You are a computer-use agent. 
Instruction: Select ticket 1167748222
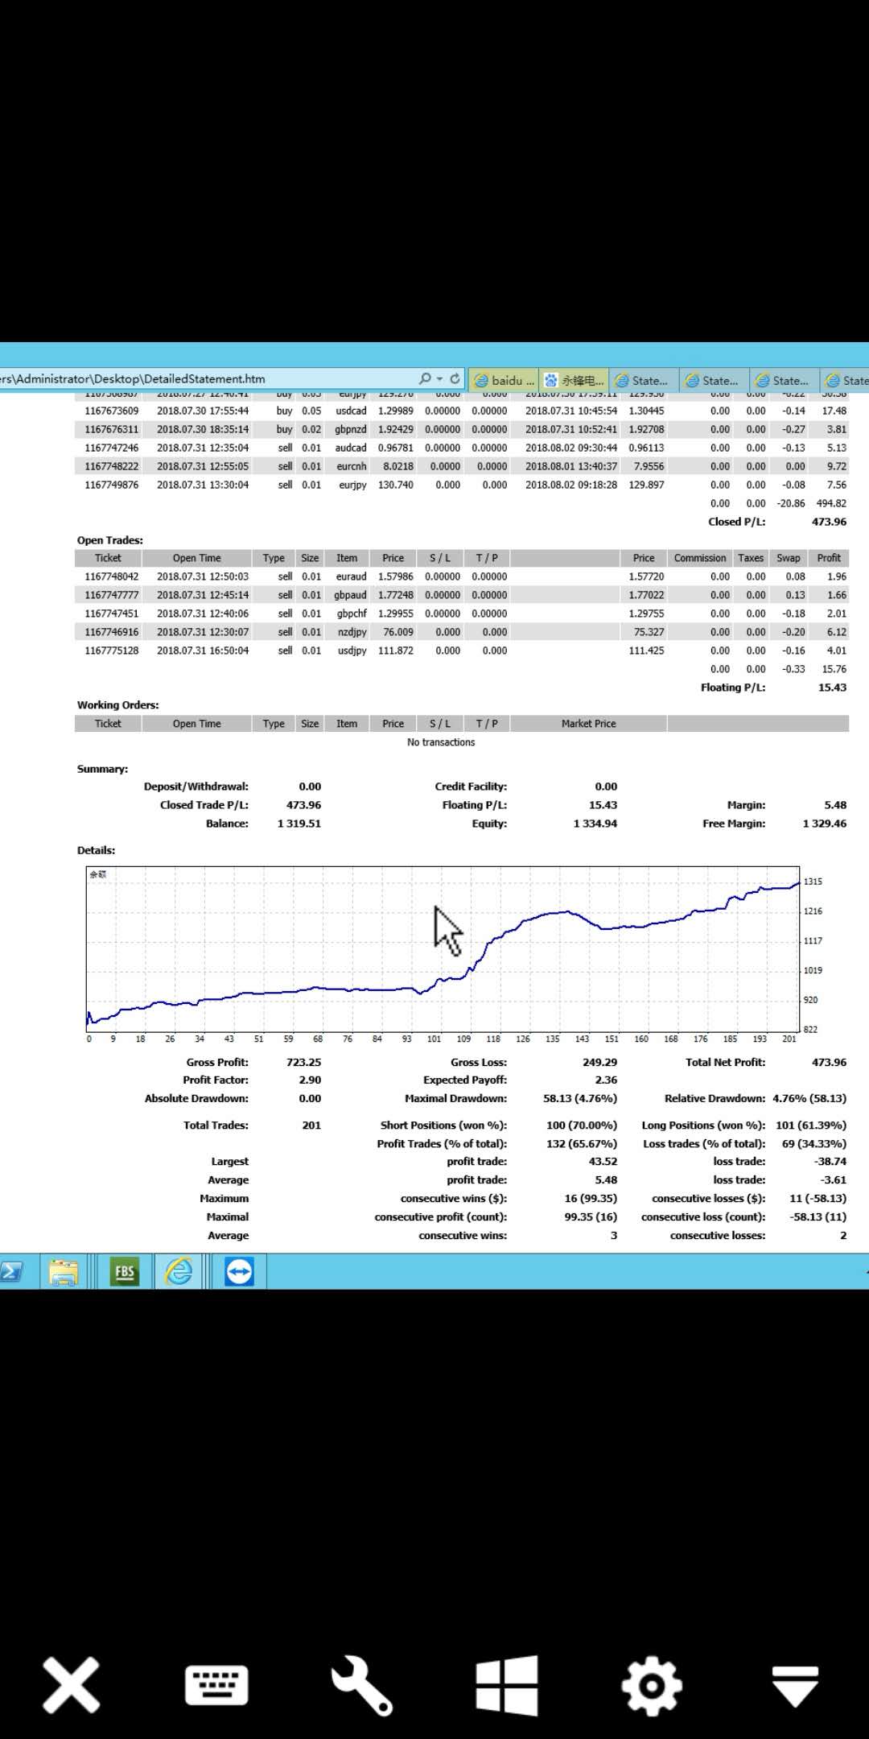(112, 466)
